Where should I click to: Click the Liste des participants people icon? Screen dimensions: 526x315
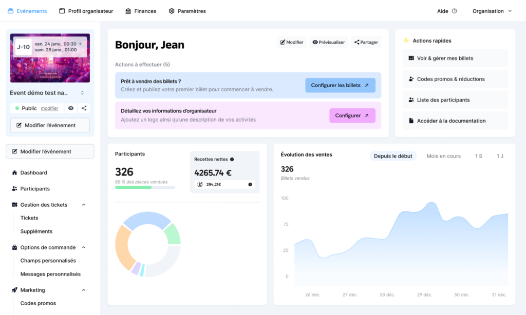[411, 100]
